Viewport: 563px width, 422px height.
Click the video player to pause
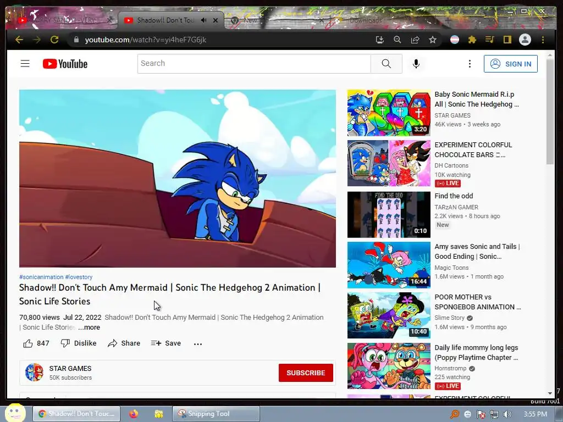178,179
